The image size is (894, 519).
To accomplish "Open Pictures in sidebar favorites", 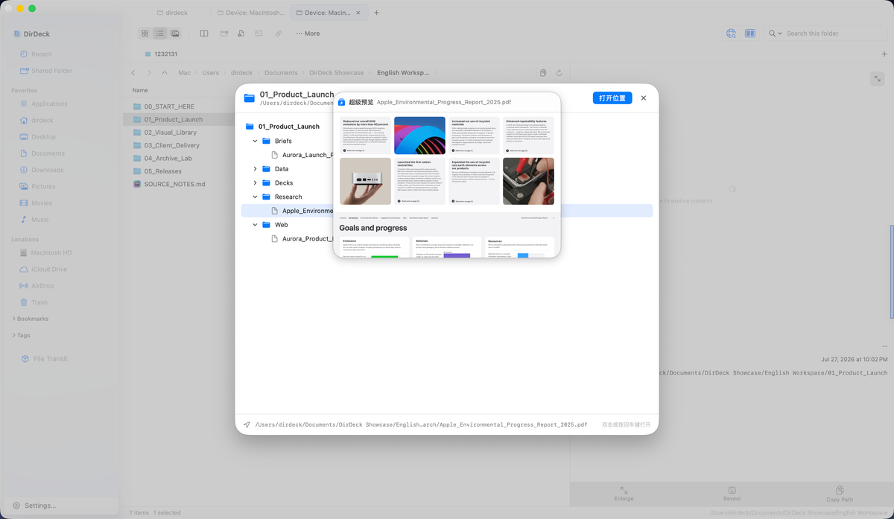I will click(x=43, y=186).
